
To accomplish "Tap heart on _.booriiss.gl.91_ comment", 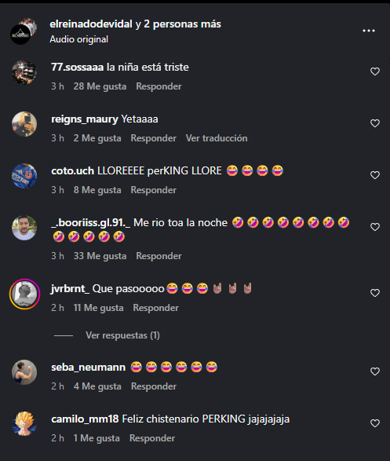I will pyautogui.click(x=375, y=227).
